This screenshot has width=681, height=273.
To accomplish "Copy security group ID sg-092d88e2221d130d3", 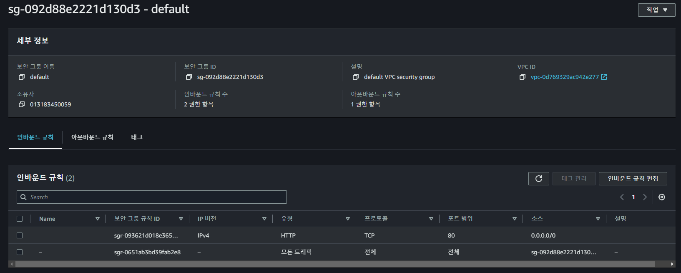I will pos(189,77).
